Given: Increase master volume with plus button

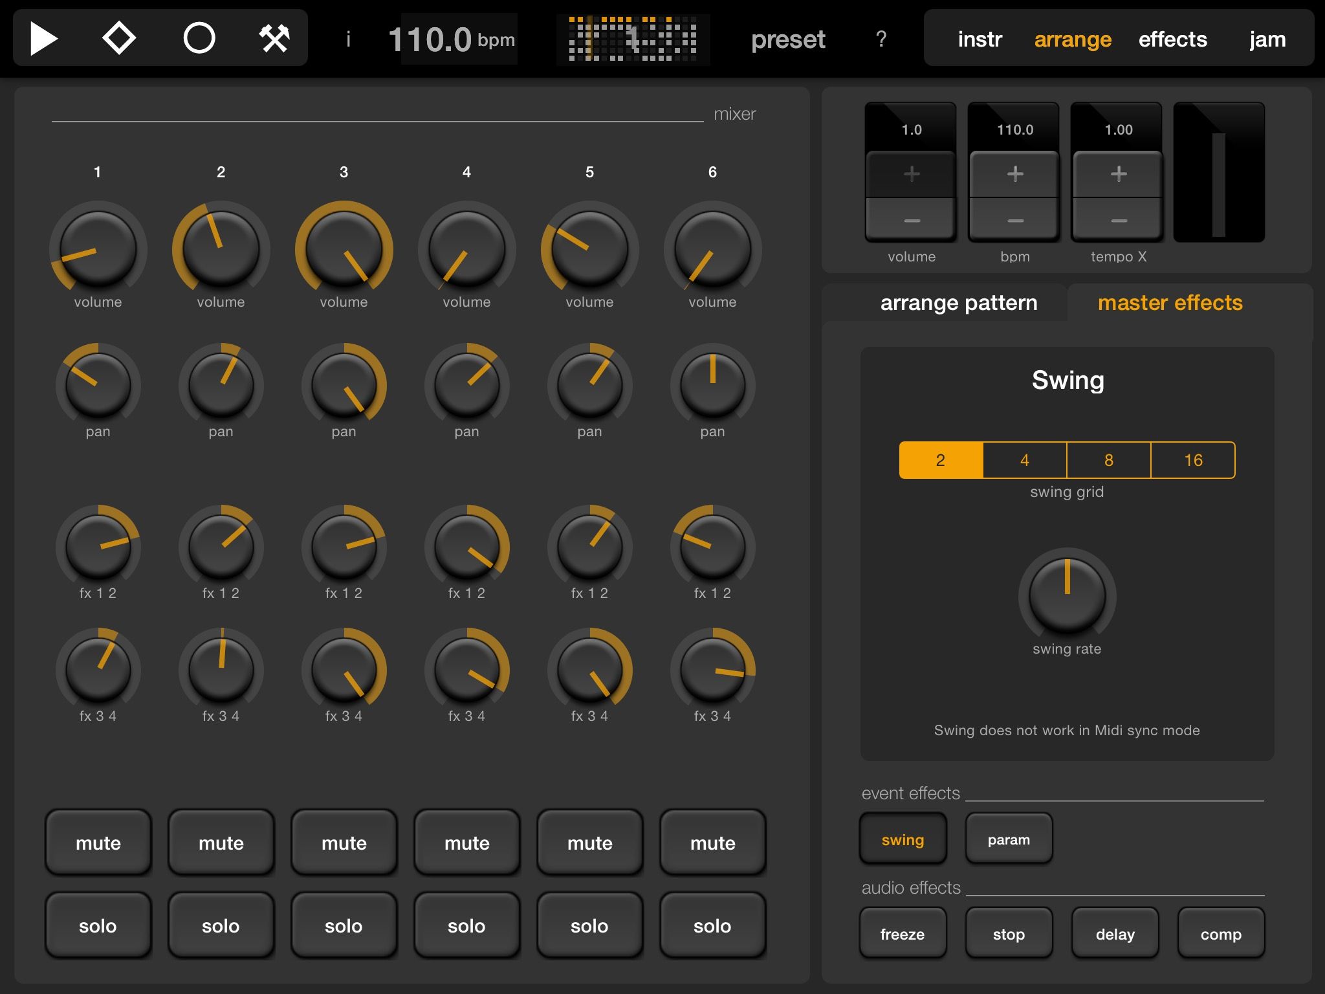Looking at the screenshot, I should pyautogui.click(x=911, y=174).
